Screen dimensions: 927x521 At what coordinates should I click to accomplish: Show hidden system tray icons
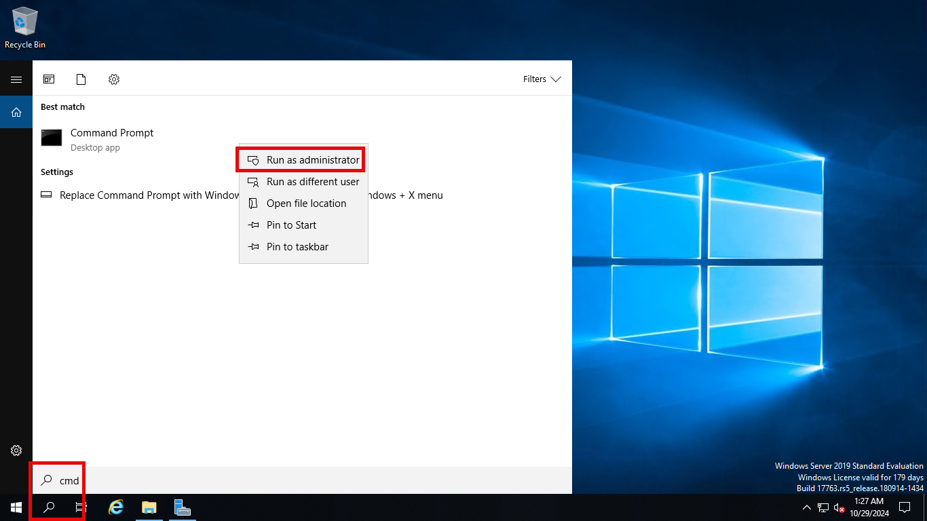tap(806, 507)
